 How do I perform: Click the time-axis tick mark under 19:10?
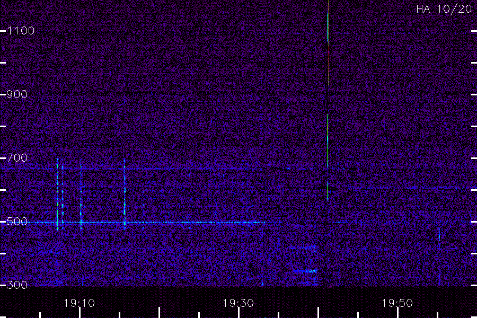coord(79,313)
